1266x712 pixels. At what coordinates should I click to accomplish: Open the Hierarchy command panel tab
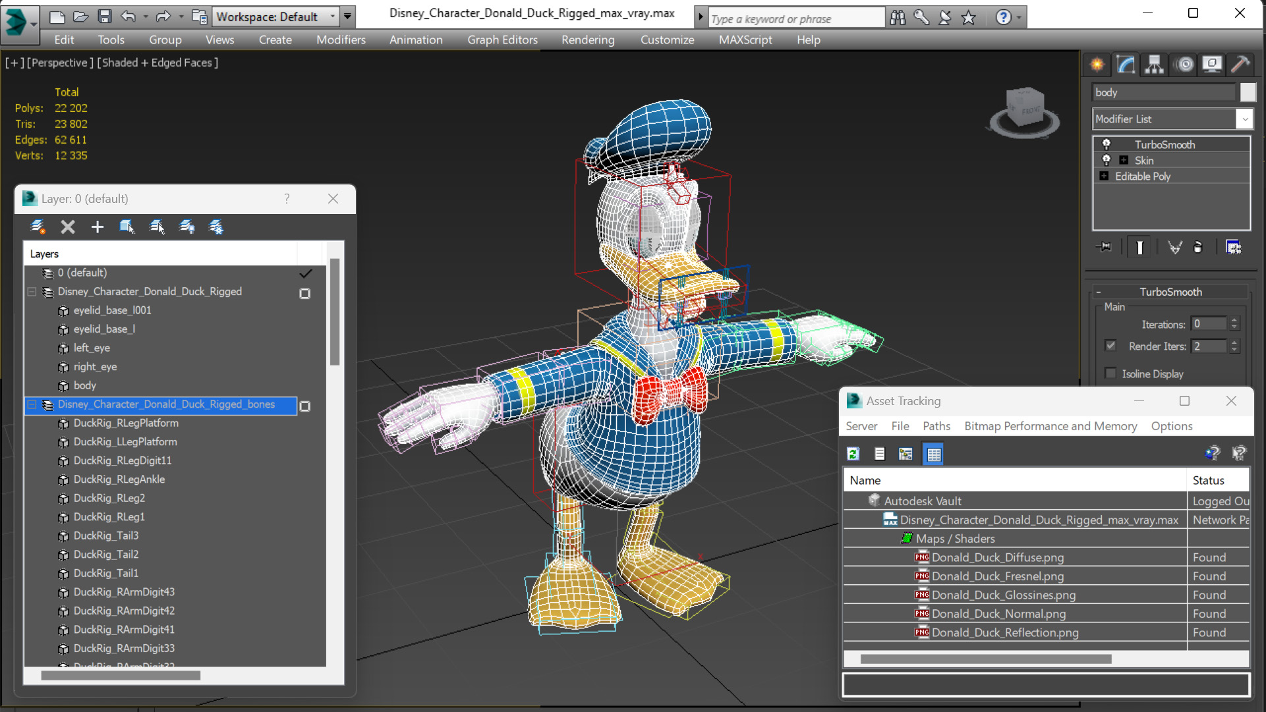click(1154, 64)
